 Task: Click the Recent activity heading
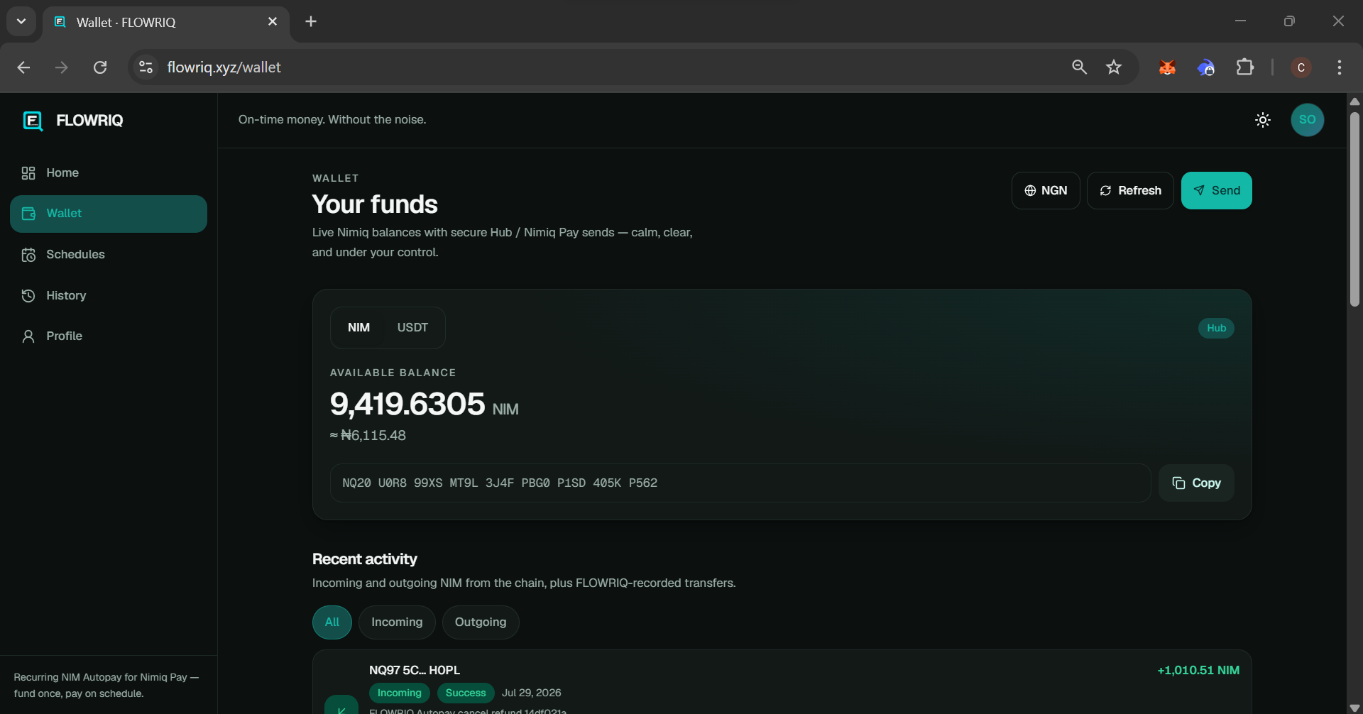point(365,559)
